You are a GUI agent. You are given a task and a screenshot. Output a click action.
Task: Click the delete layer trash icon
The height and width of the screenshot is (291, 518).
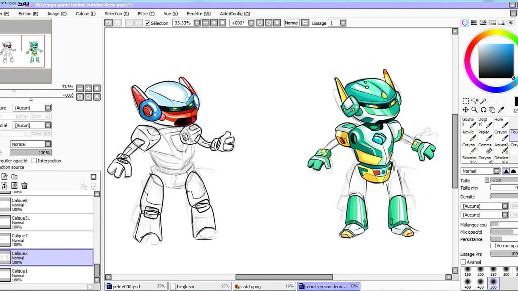(24, 186)
